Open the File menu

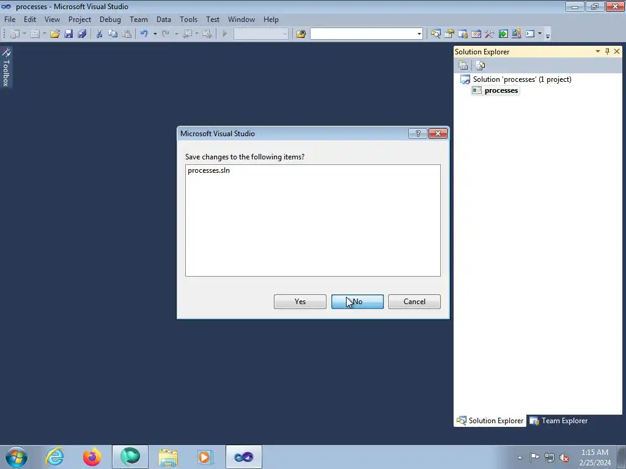tap(10, 19)
